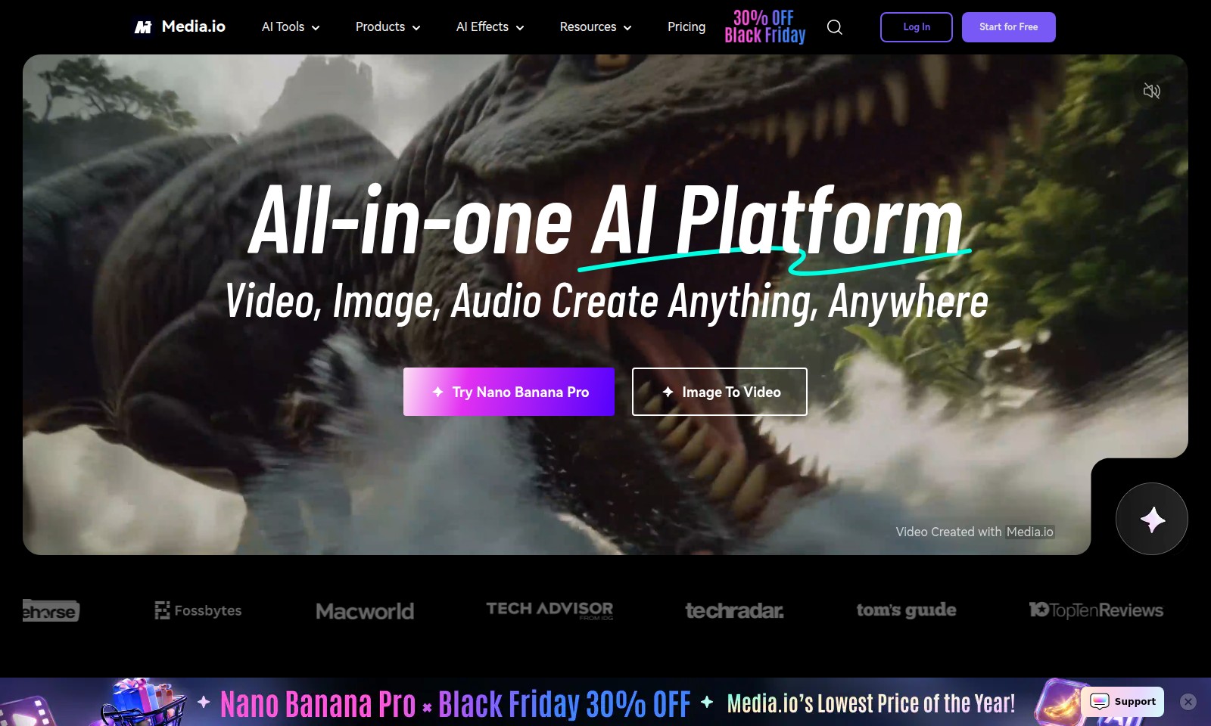Expand the Products dropdown
The height and width of the screenshot is (726, 1211).
(388, 27)
